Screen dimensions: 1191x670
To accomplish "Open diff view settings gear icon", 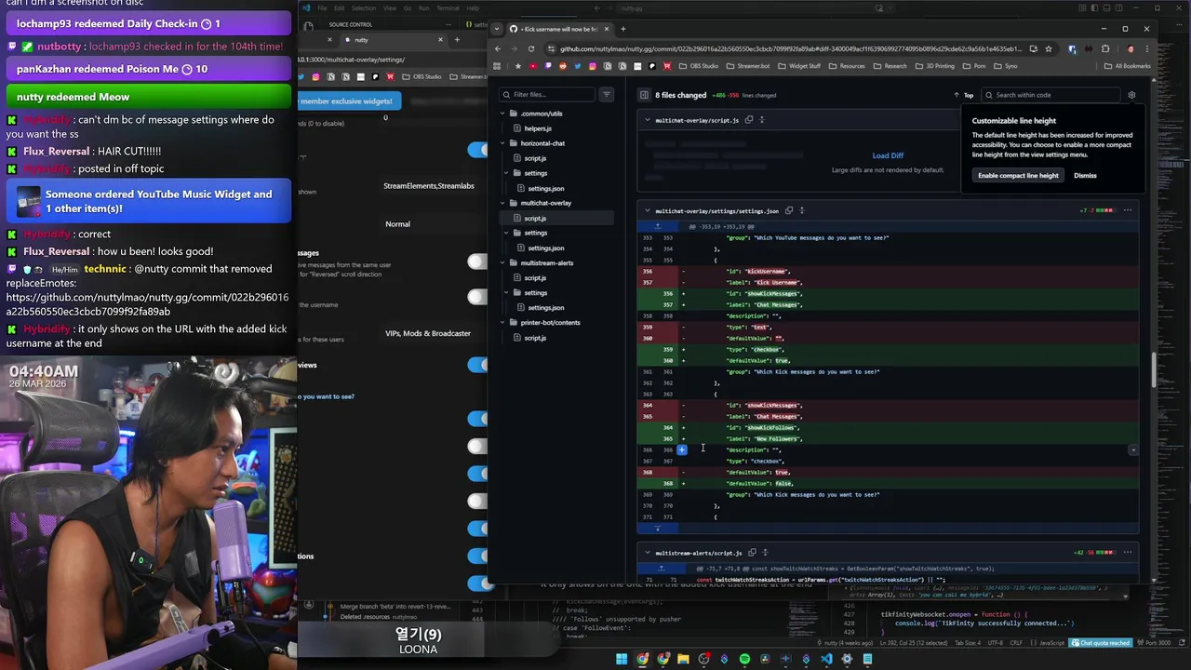I will pos(1131,95).
